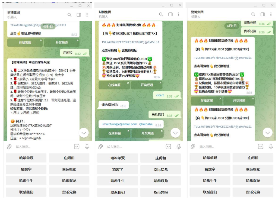Click the search icon in the rightmost chat window
278x200 pixels.
[x=253, y=14]
